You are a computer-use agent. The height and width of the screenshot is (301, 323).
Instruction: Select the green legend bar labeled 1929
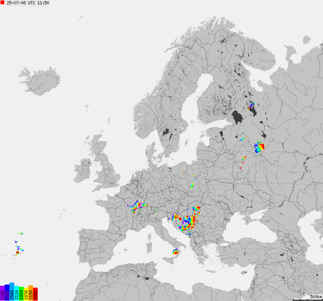tap(21, 294)
